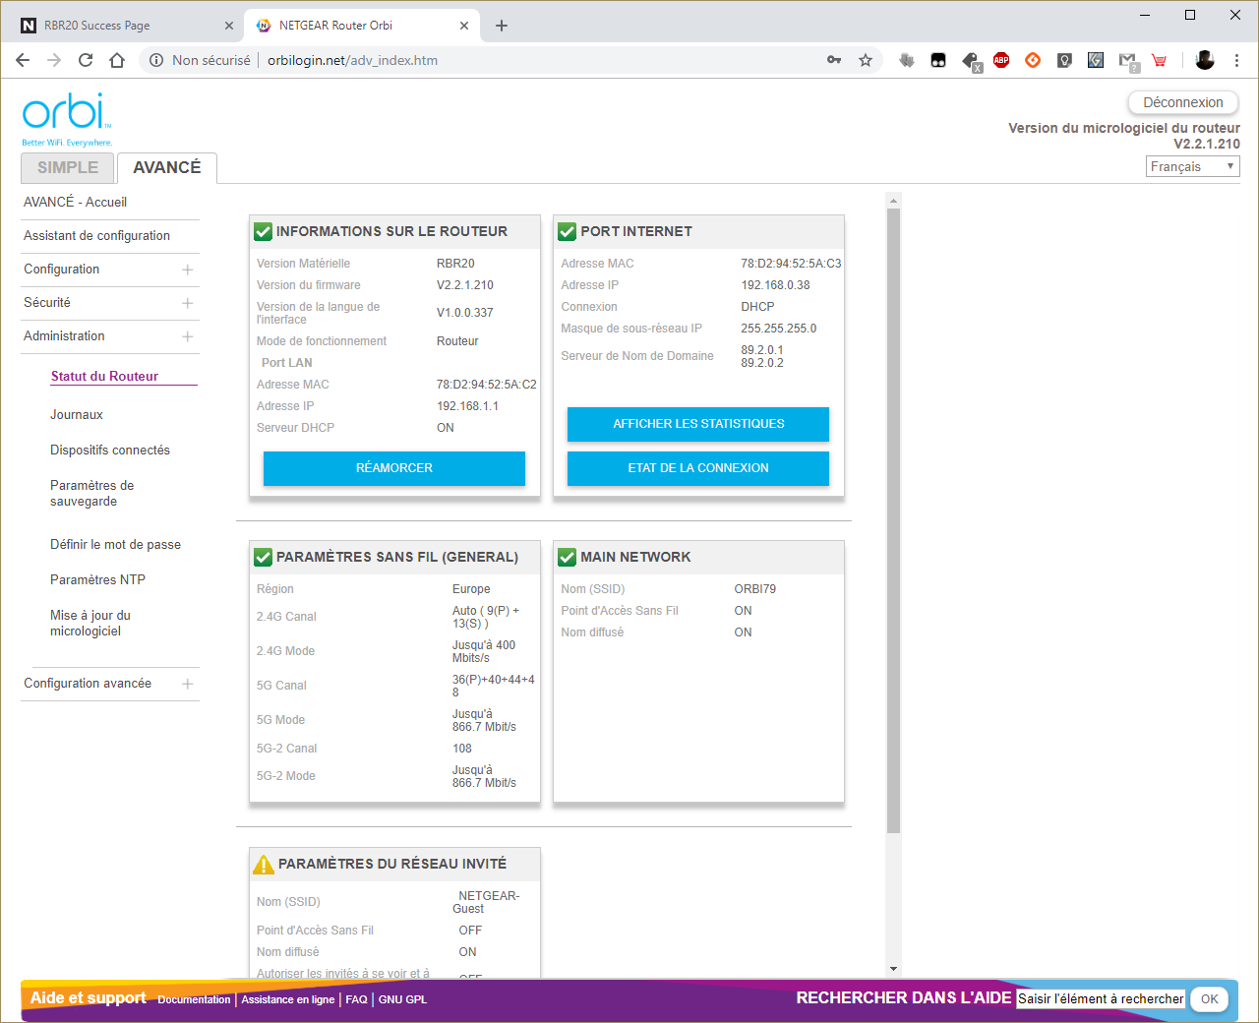Viewport: 1259px width, 1023px height.
Task: Click the help search input field
Action: 1101,999
